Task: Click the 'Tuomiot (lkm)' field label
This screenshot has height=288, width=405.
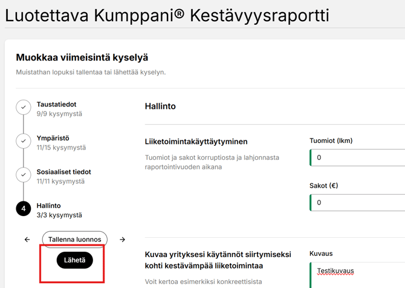Action: tap(331, 140)
